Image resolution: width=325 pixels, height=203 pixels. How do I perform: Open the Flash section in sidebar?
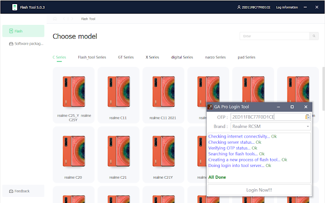coord(23,31)
